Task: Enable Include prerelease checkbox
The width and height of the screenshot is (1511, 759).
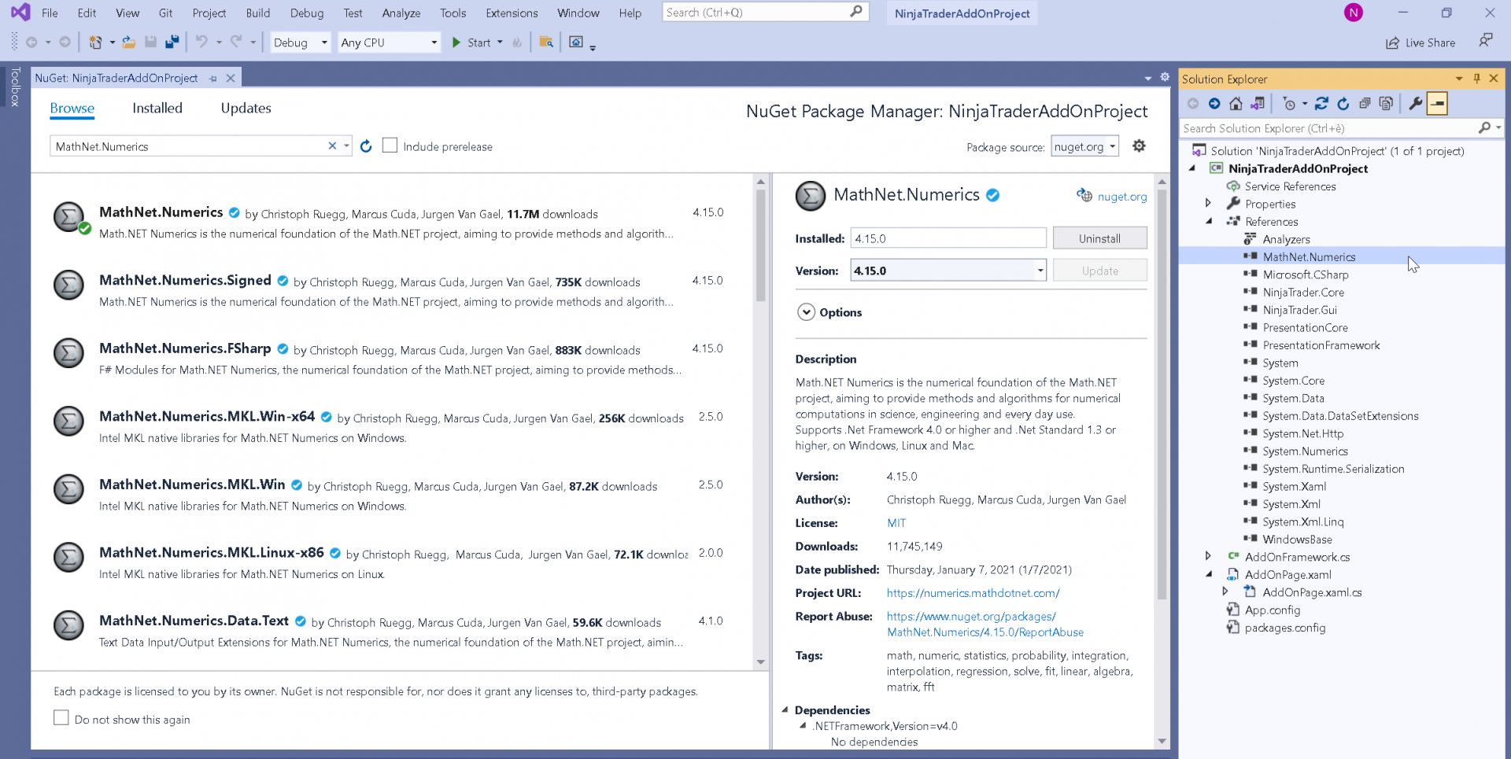Action: [390, 146]
